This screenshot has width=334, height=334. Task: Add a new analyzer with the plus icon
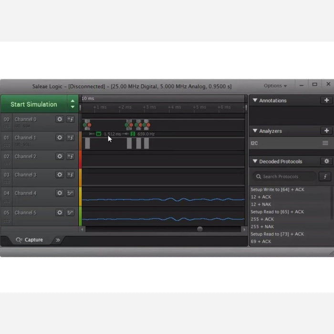pyautogui.click(x=326, y=131)
